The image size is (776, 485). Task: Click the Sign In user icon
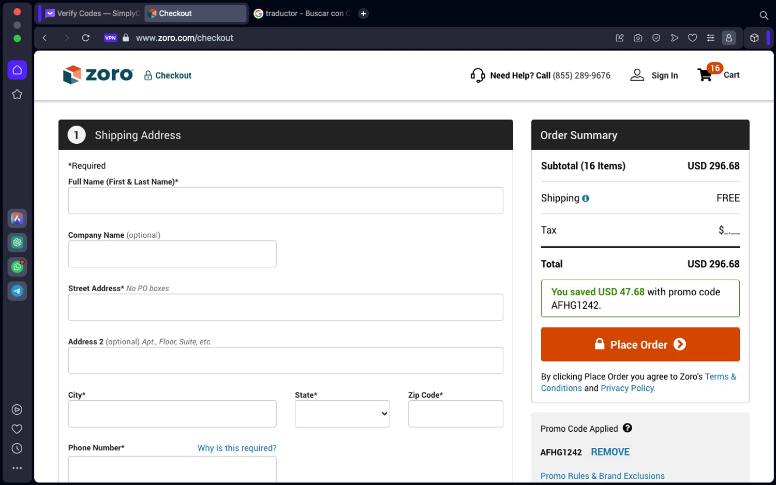pyautogui.click(x=637, y=75)
